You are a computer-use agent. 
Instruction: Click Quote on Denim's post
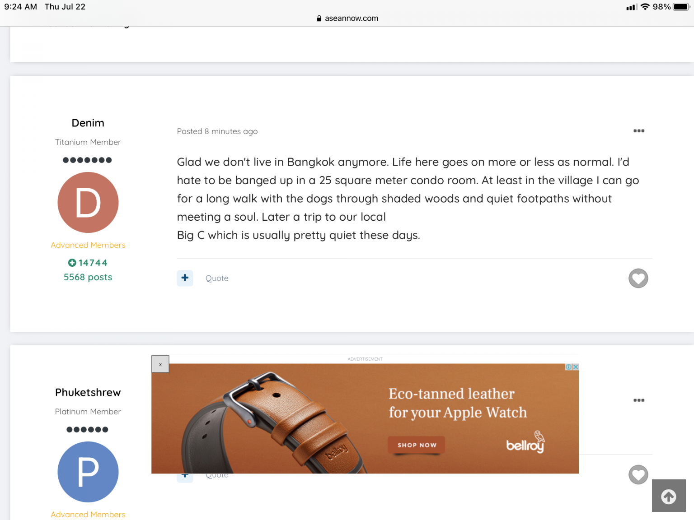coord(217,279)
